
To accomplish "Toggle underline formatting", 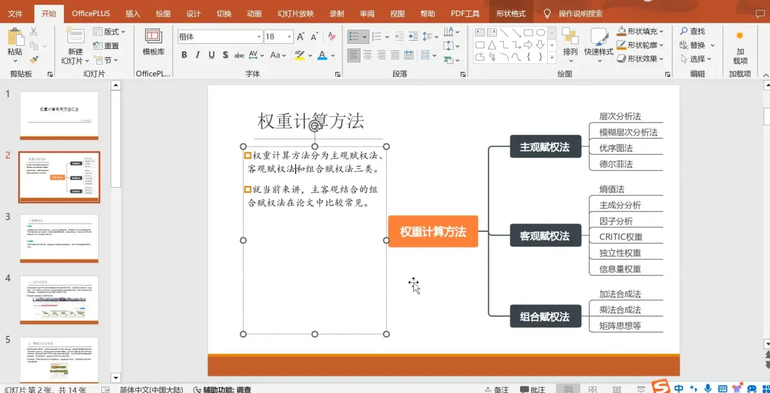I will click(212, 55).
